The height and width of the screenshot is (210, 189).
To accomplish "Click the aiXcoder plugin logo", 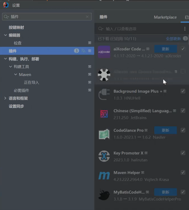I will [x=104, y=52].
